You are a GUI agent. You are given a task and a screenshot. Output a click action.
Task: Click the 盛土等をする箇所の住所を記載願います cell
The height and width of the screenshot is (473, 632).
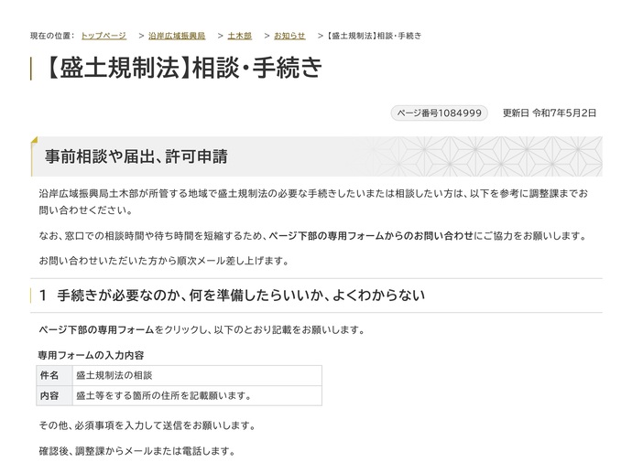point(197,396)
